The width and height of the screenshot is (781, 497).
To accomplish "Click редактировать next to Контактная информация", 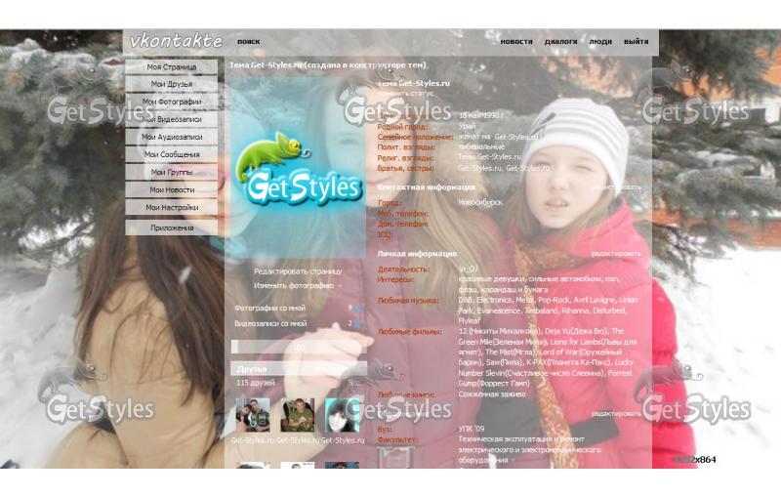I will pos(616,186).
